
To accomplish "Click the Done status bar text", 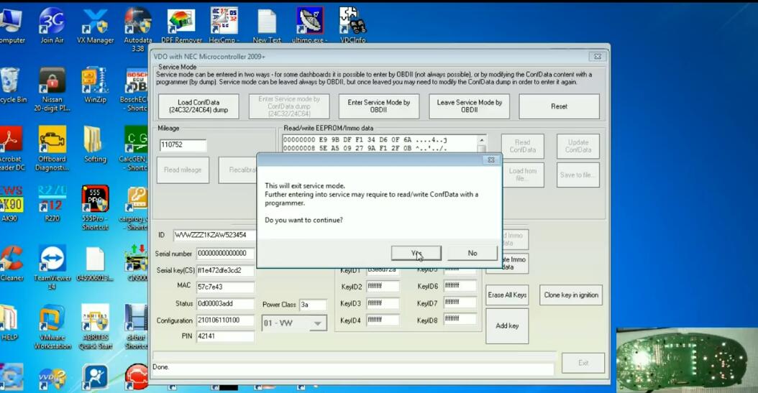I will (160, 367).
